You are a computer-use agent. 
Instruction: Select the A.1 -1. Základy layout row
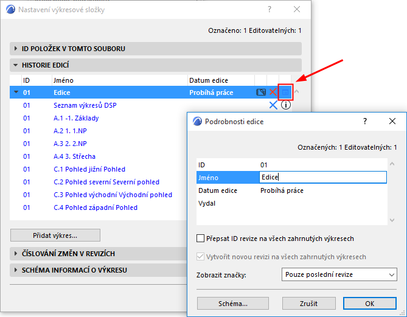[98, 118]
